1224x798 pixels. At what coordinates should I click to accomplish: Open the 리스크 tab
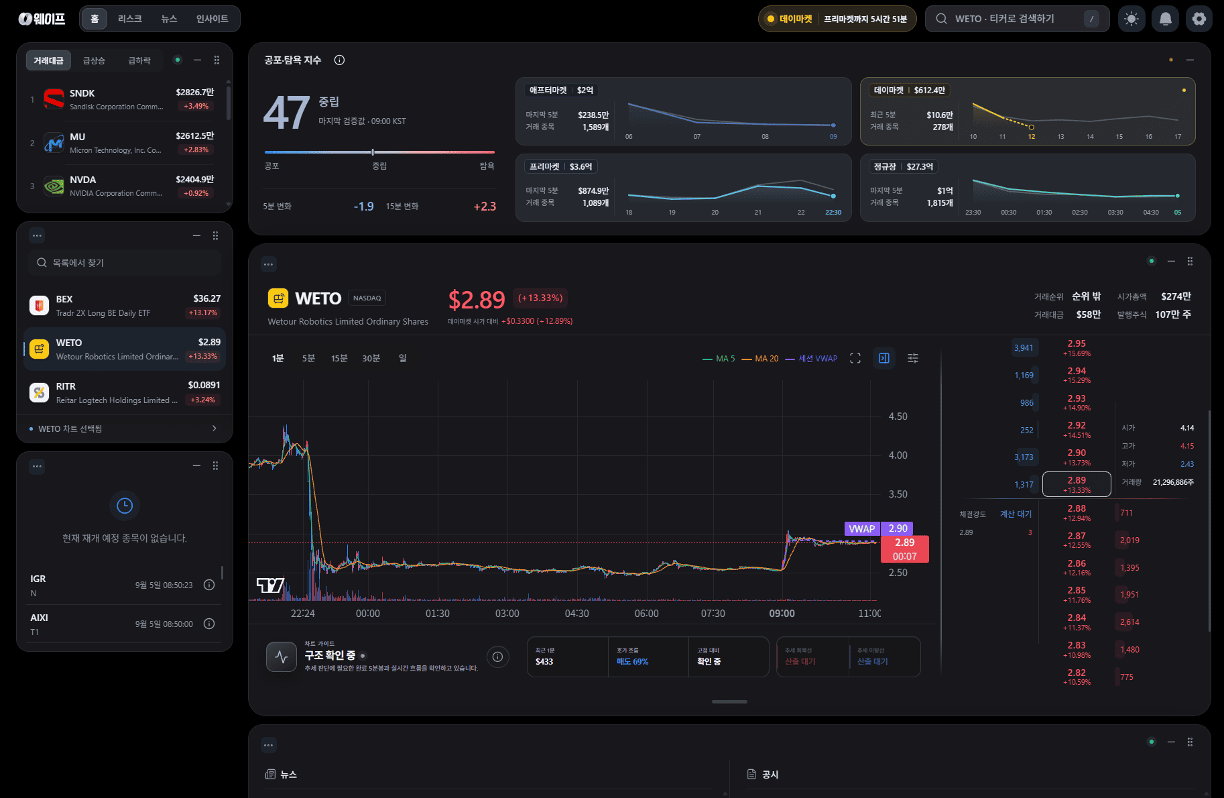pos(130,19)
